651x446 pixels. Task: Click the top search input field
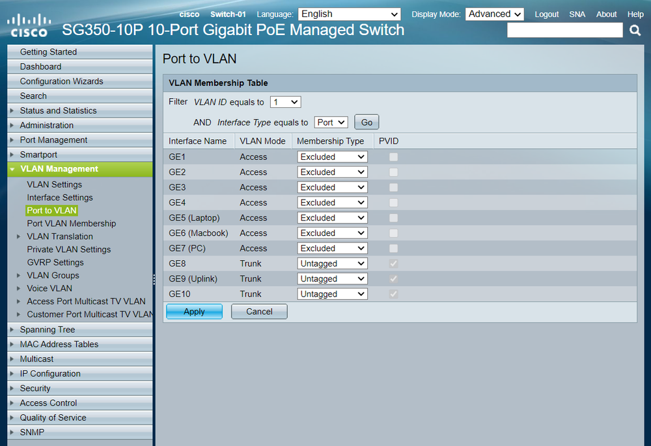click(x=564, y=30)
